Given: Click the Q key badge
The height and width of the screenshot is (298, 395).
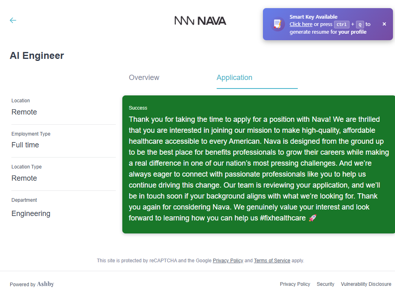Looking at the screenshot, I should point(360,24).
